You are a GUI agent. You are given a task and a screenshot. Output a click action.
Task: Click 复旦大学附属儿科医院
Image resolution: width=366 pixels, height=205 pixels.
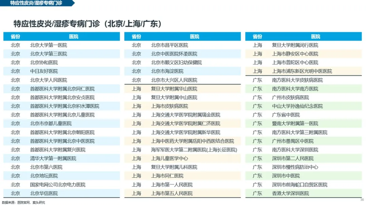pos(174,167)
